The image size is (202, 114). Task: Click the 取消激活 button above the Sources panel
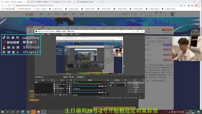pyautogui.click(x=80, y=77)
